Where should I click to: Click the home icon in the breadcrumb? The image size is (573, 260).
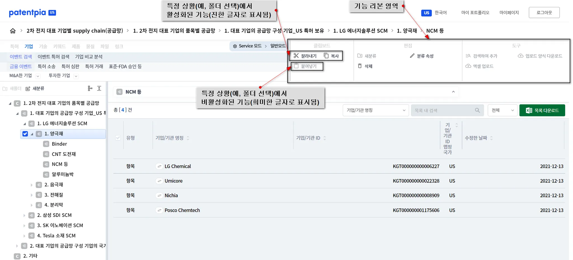tap(13, 31)
